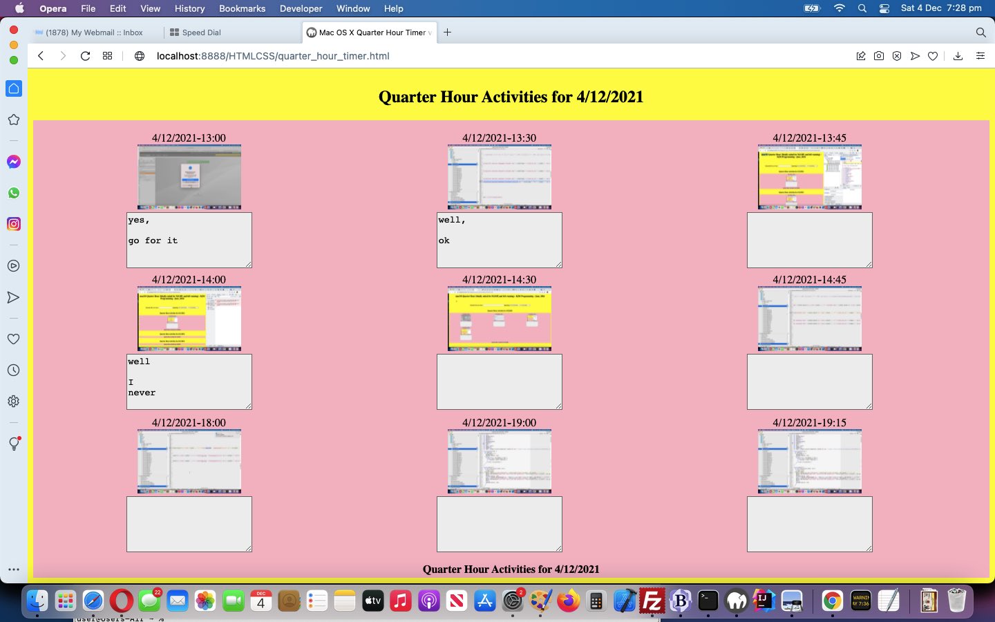Click the Bookmarks star sidebar icon
Image resolution: width=995 pixels, height=622 pixels.
(13, 120)
